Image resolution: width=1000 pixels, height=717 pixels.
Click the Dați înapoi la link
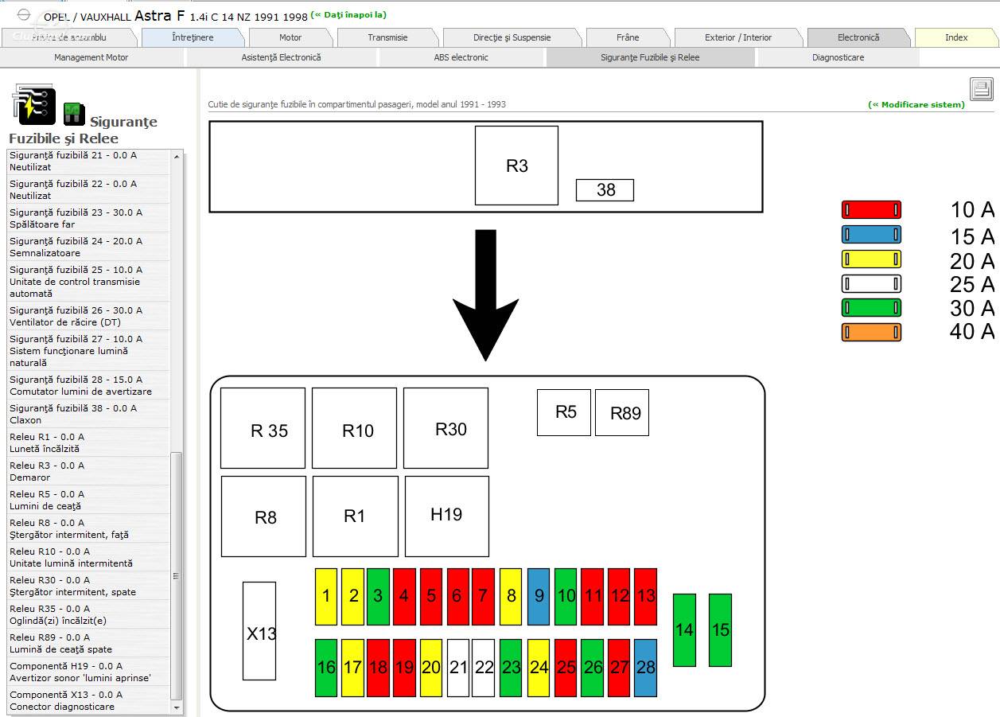point(348,14)
